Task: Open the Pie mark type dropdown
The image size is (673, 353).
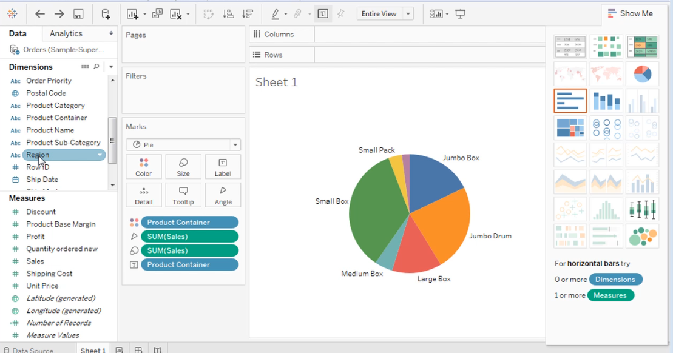Action: coord(234,144)
